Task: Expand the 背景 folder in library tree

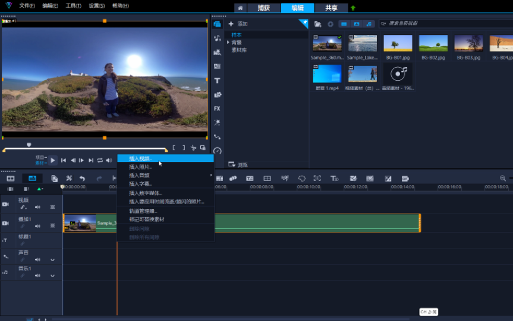Action: (x=228, y=43)
